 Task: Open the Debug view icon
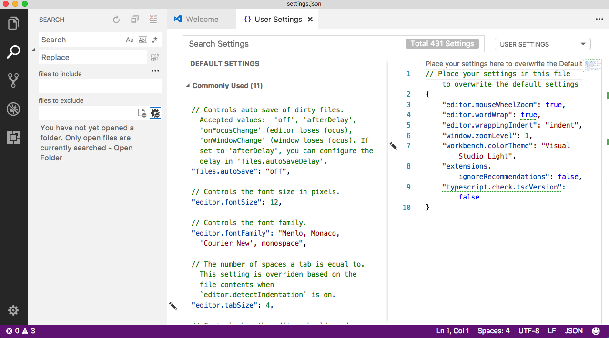coord(13,109)
